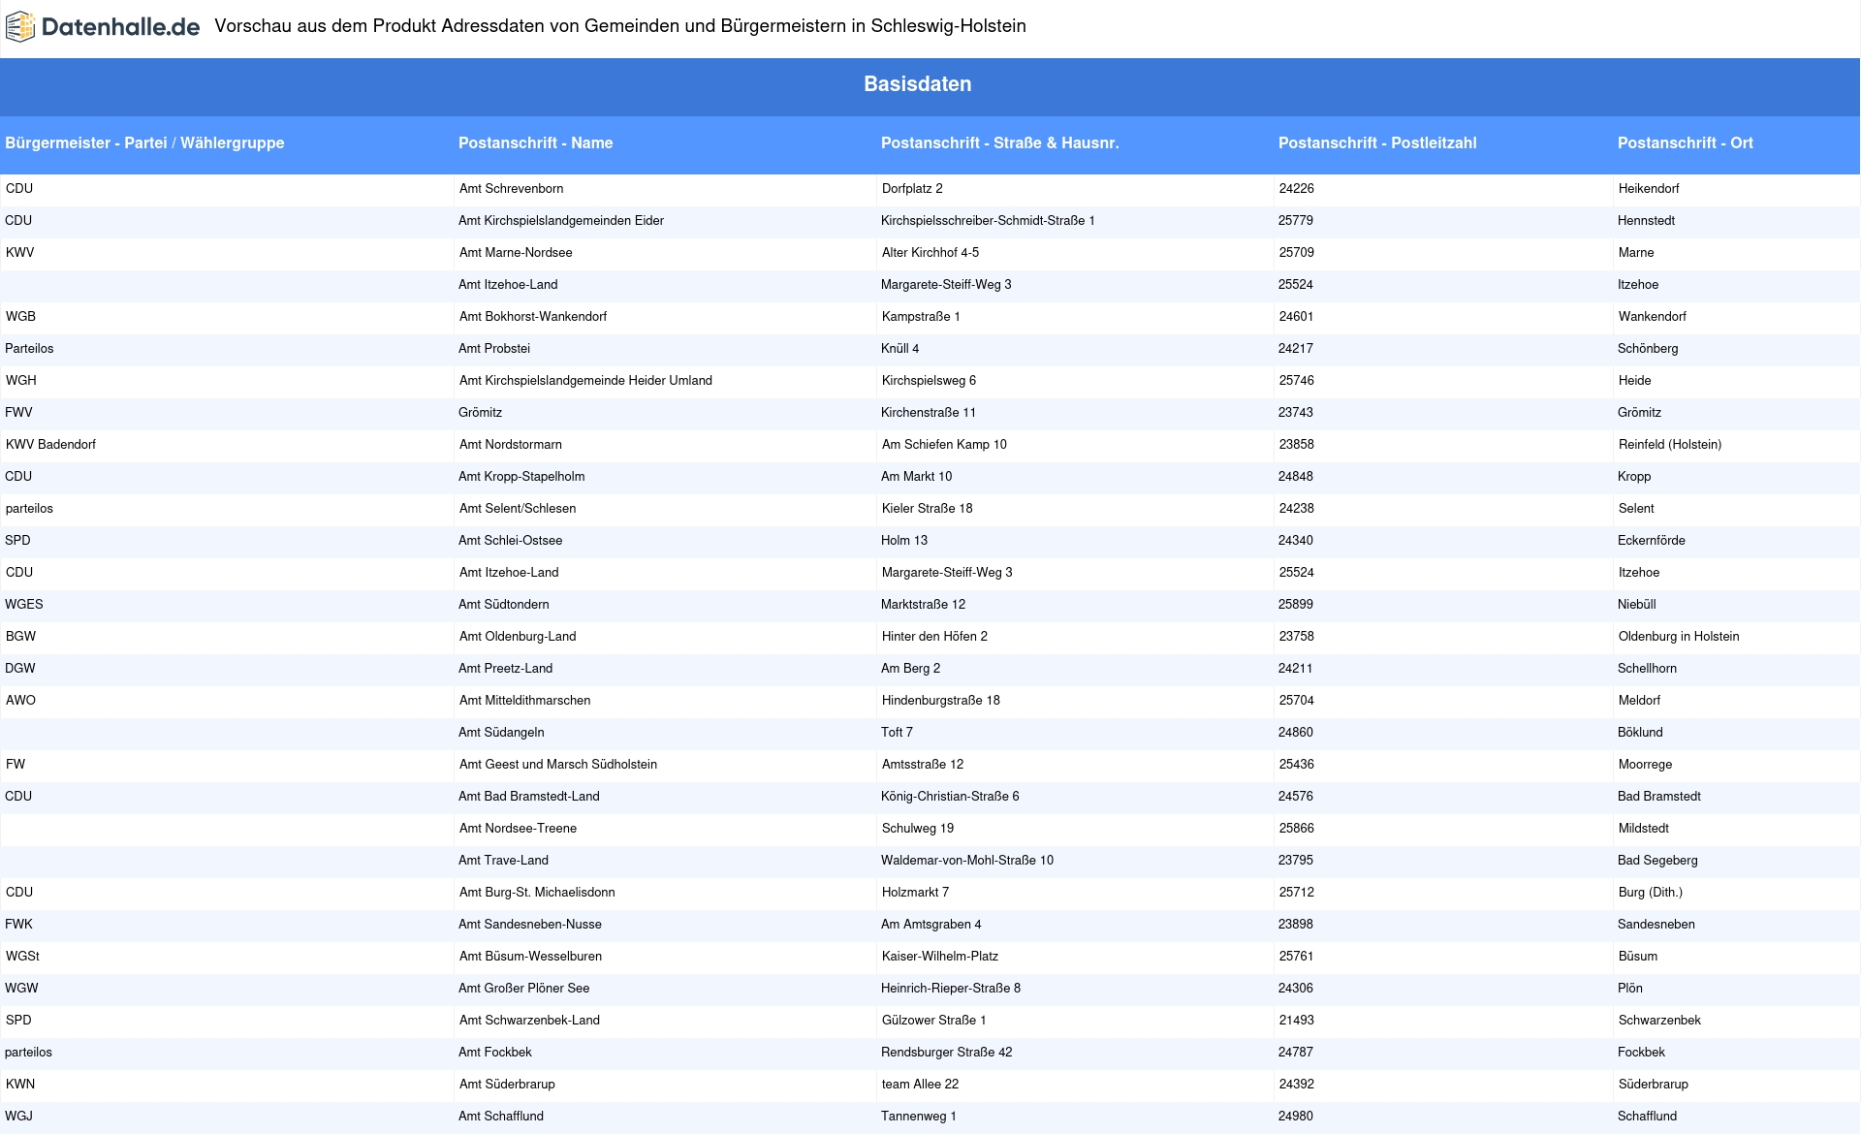The image size is (1861, 1134).
Task: Click the Postanschrift - Postleitzahl column header
Action: [1377, 143]
